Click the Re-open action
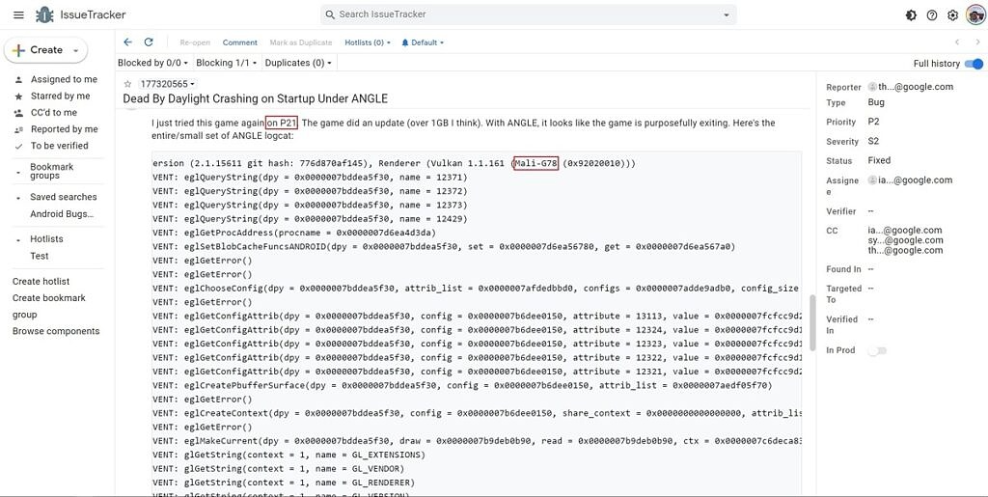 195,42
